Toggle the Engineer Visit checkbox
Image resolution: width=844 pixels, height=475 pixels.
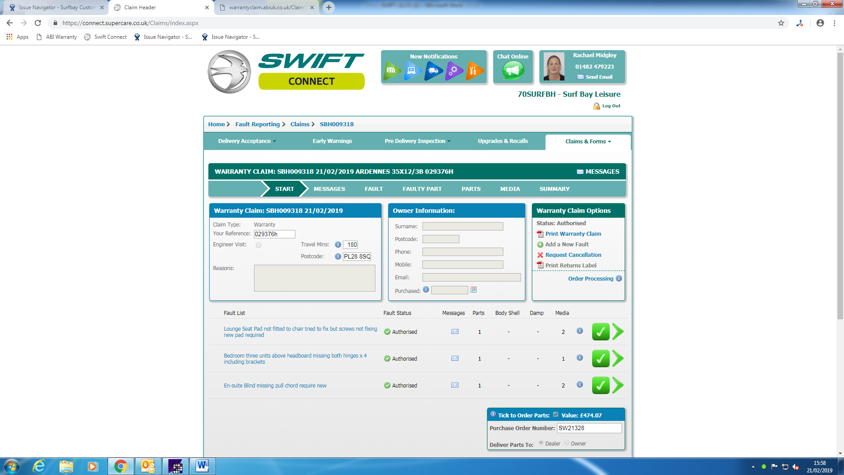point(258,245)
